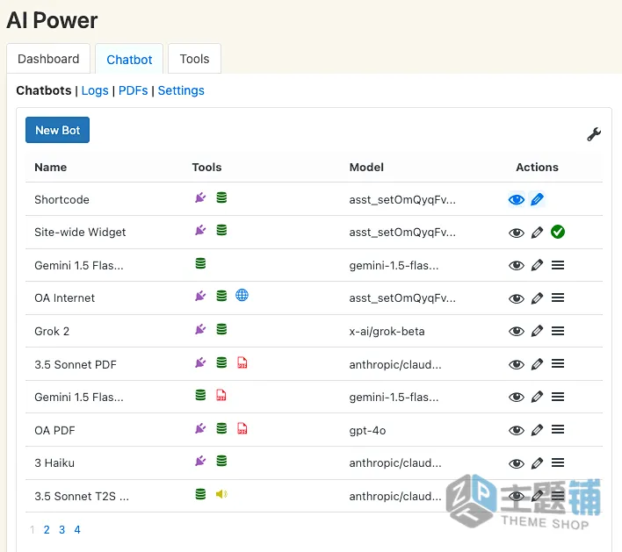
Task: Edit the gemini-1.5-flas bot with only a database tool
Action: [537, 265]
